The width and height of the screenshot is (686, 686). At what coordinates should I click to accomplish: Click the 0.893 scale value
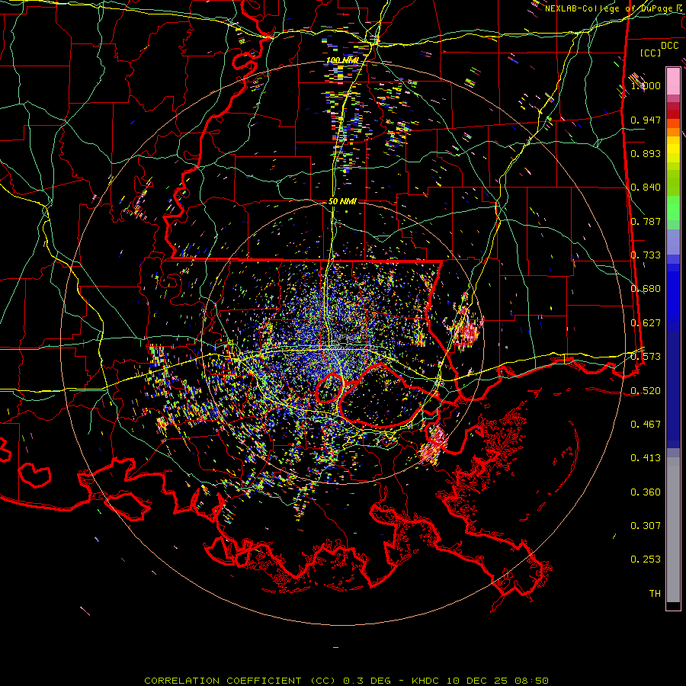[646, 153]
